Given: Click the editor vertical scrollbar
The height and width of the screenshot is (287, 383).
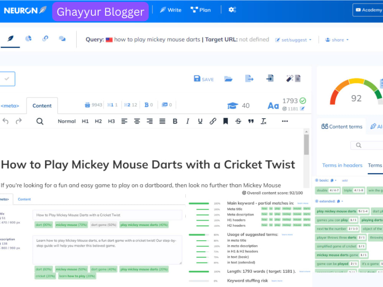Looking at the screenshot, I should [x=306, y=145].
